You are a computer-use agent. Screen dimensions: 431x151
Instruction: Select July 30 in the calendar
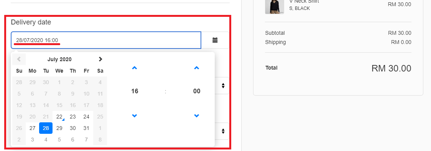[73, 128]
